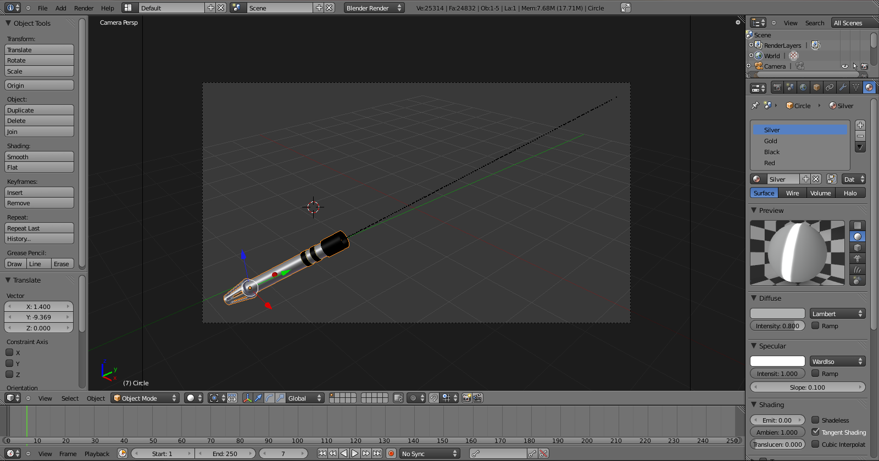Image resolution: width=879 pixels, height=461 pixels.
Task: Switch to the Halo material type tab
Action: tap(850, 193)
